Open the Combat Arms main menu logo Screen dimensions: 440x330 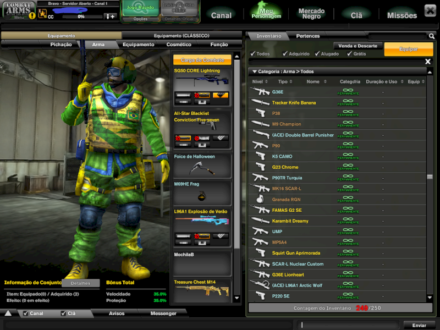(19, 9)
